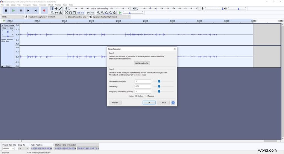Click the Sensitivity value field
This screenshot has width=284, height=154.
point(143,87)
